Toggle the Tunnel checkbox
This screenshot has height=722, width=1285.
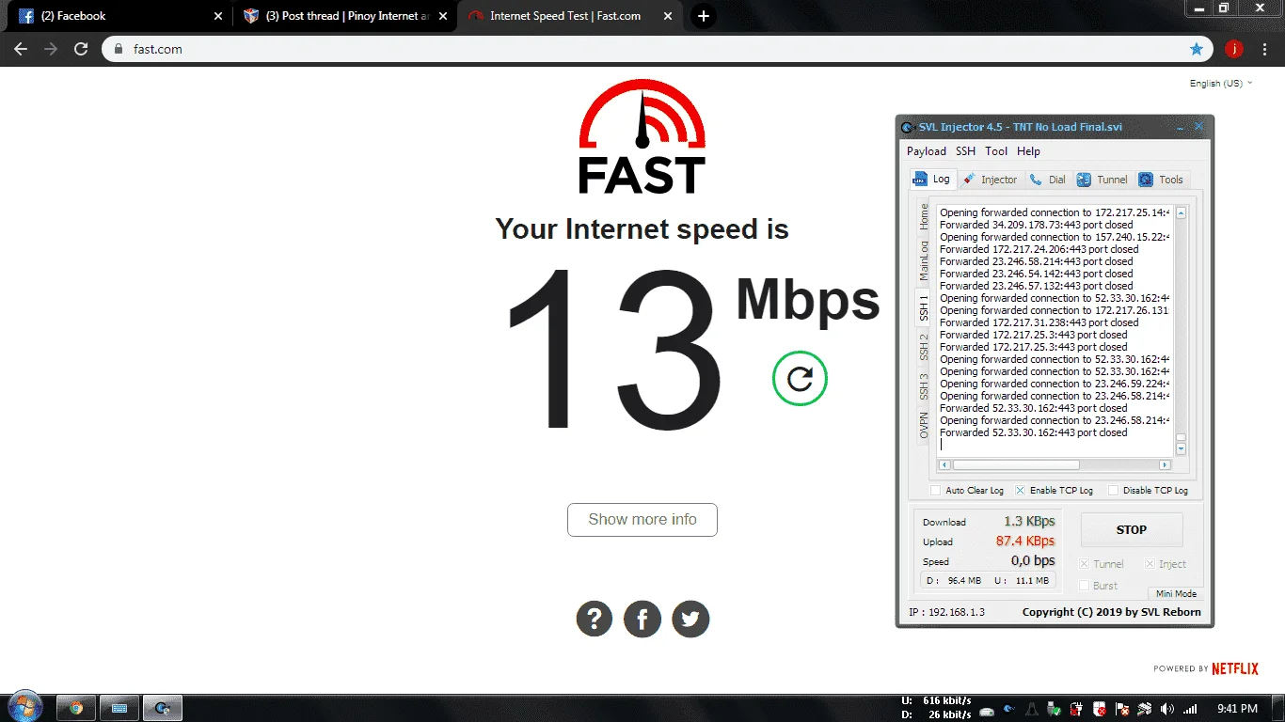tap(1084, 564)
